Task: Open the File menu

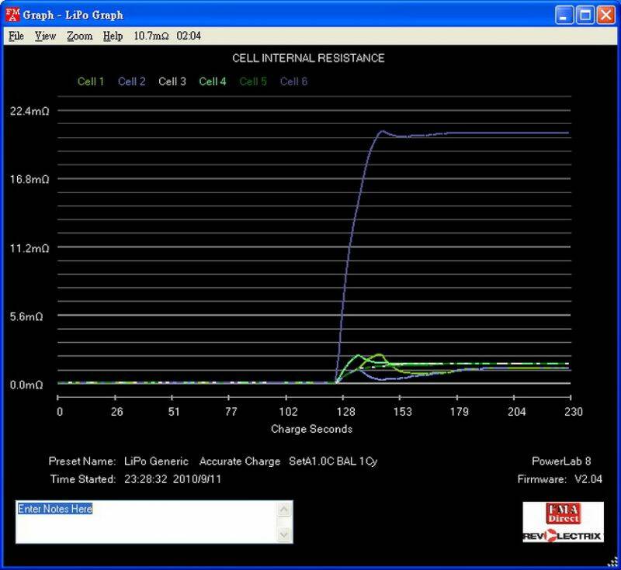Action: coord(16,36)
